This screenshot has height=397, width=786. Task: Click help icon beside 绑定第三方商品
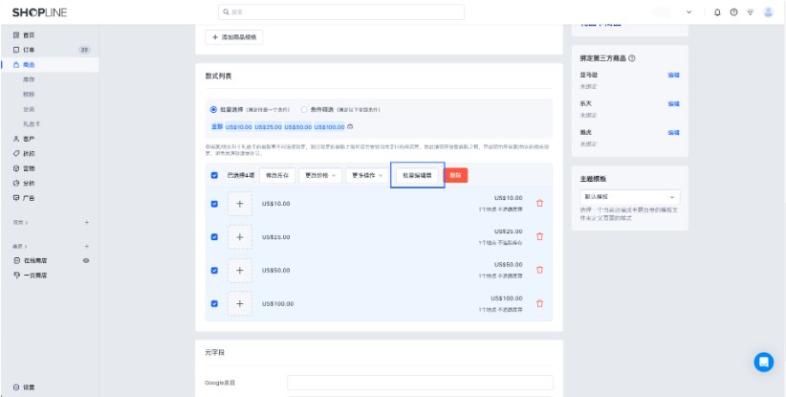pyautogui.click(x=632, y=58)
